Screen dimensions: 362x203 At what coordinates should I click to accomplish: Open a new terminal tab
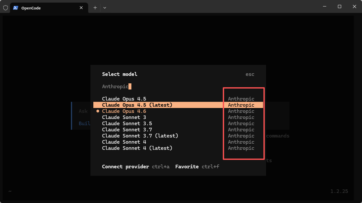pyautogui.click(x=95, y=8)
